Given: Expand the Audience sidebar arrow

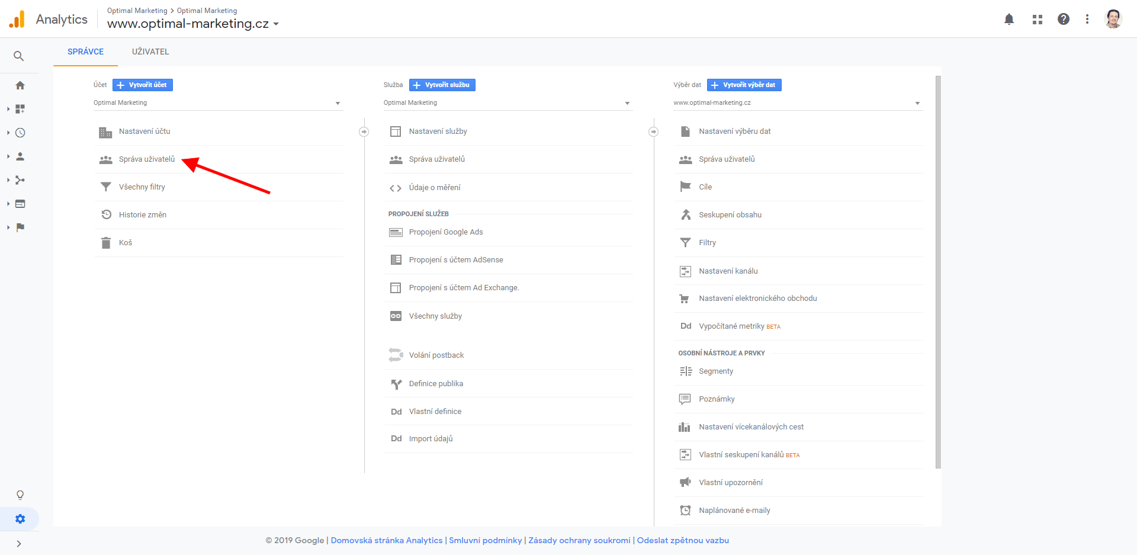Looking at the screenshot, I should click(x=8, y=156).
